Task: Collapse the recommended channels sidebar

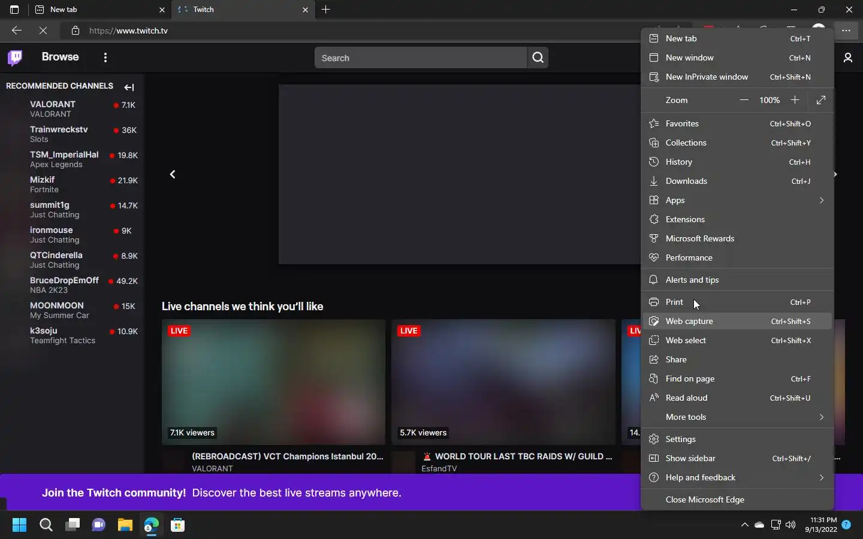Action: (x=129, y=87)
